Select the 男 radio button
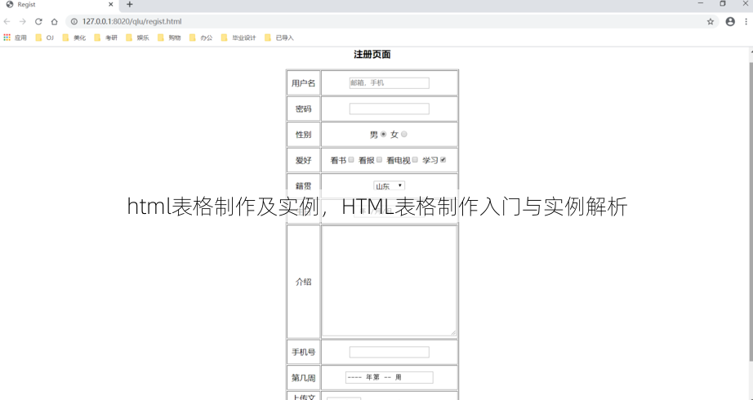The width and height of the screenshot is (753, 400). click(x=383, y=135)
